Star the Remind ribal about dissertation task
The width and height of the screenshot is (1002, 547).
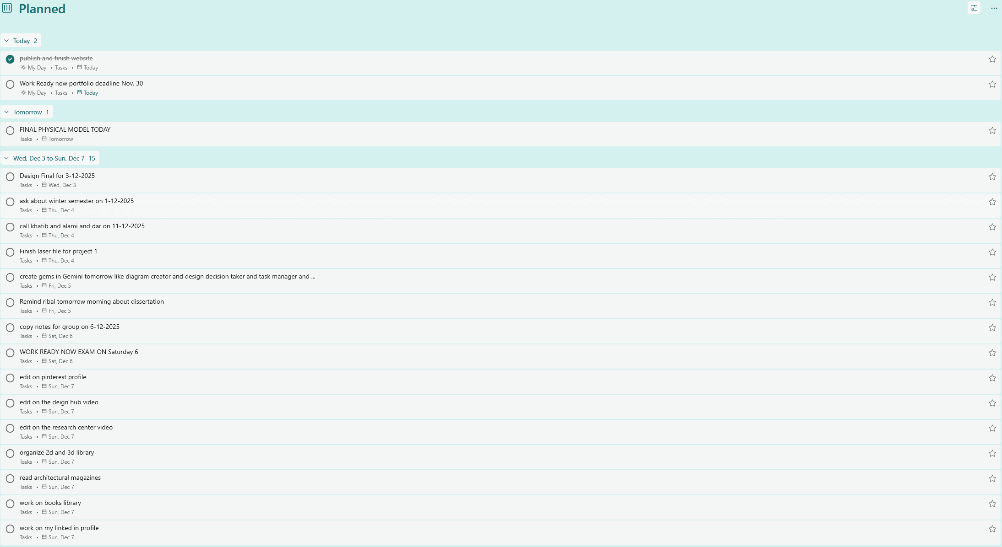coord(992,302)
